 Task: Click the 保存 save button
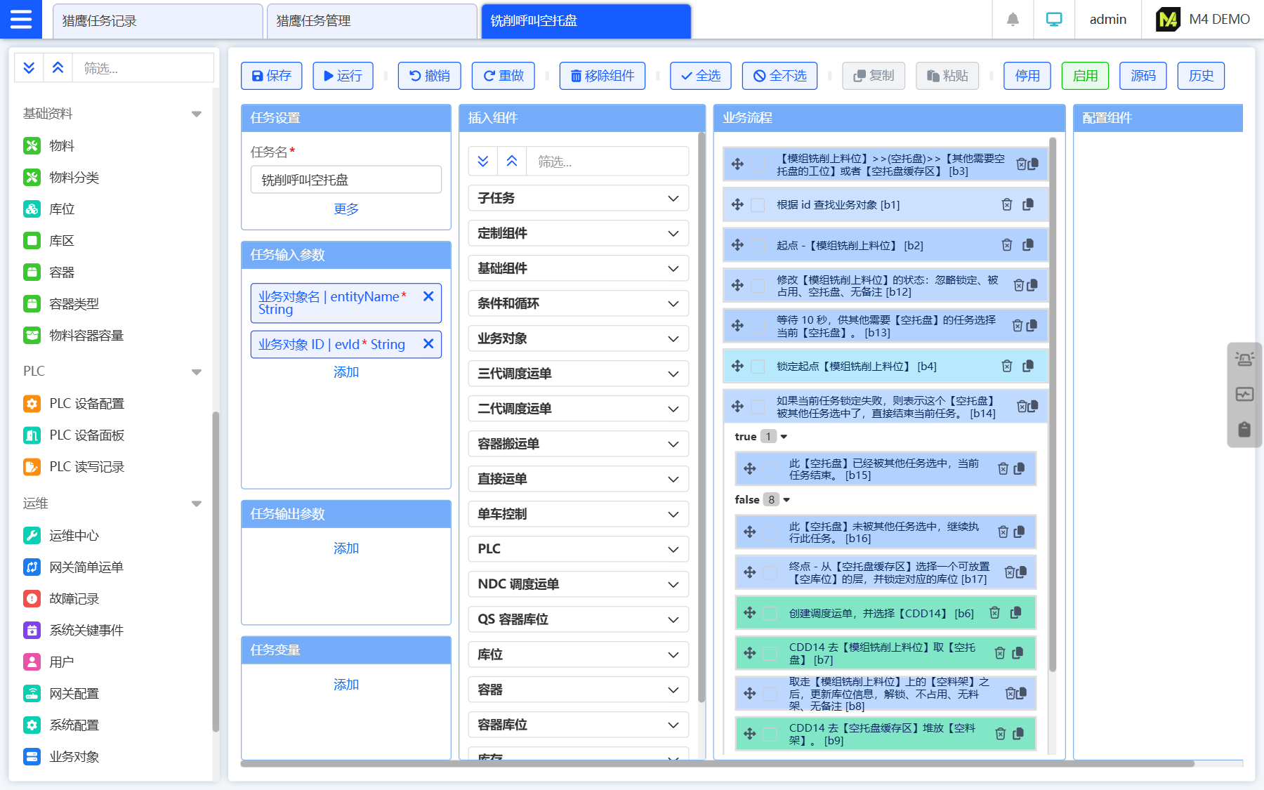[x=271, y=76]
